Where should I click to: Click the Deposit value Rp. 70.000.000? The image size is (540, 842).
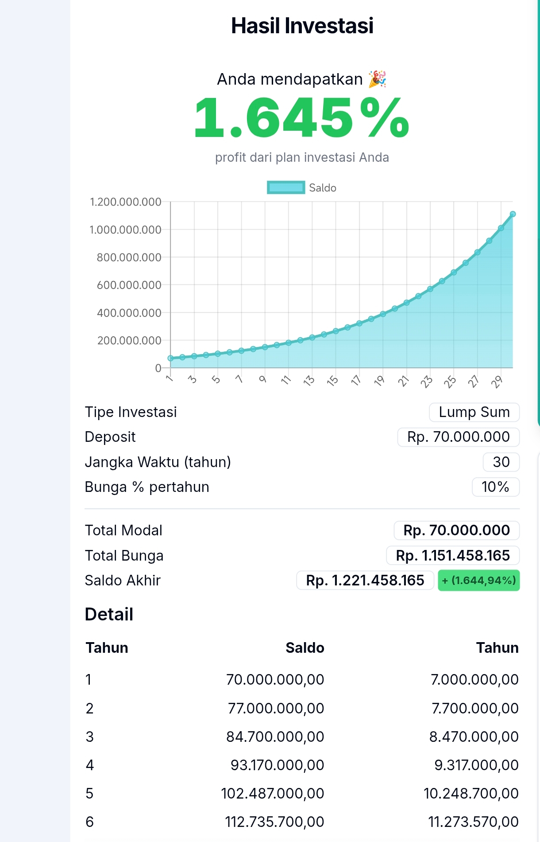[458, 437]
